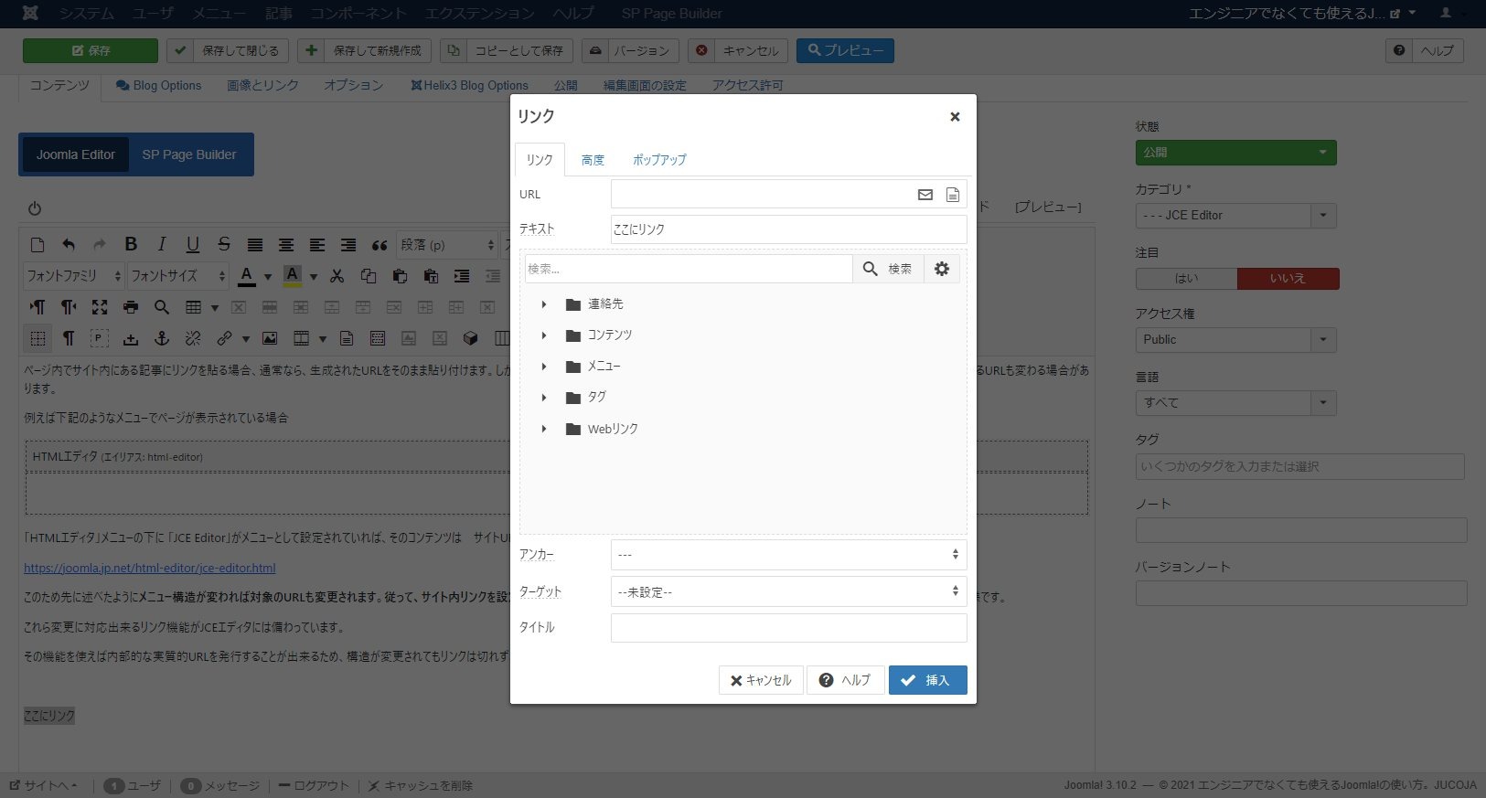This screenshot has height=798, width=1486.
Task: Expand the メニュー folder in link tree
Action: click(544, 367)
